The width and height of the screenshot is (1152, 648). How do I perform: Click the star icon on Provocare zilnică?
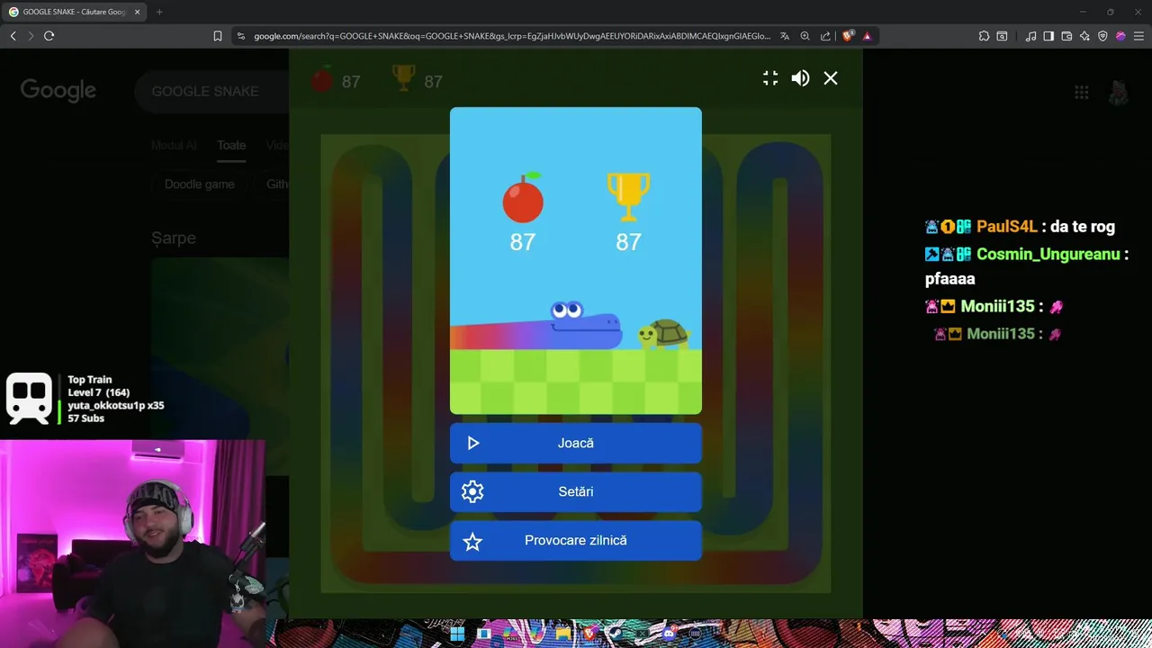point(472,541)
